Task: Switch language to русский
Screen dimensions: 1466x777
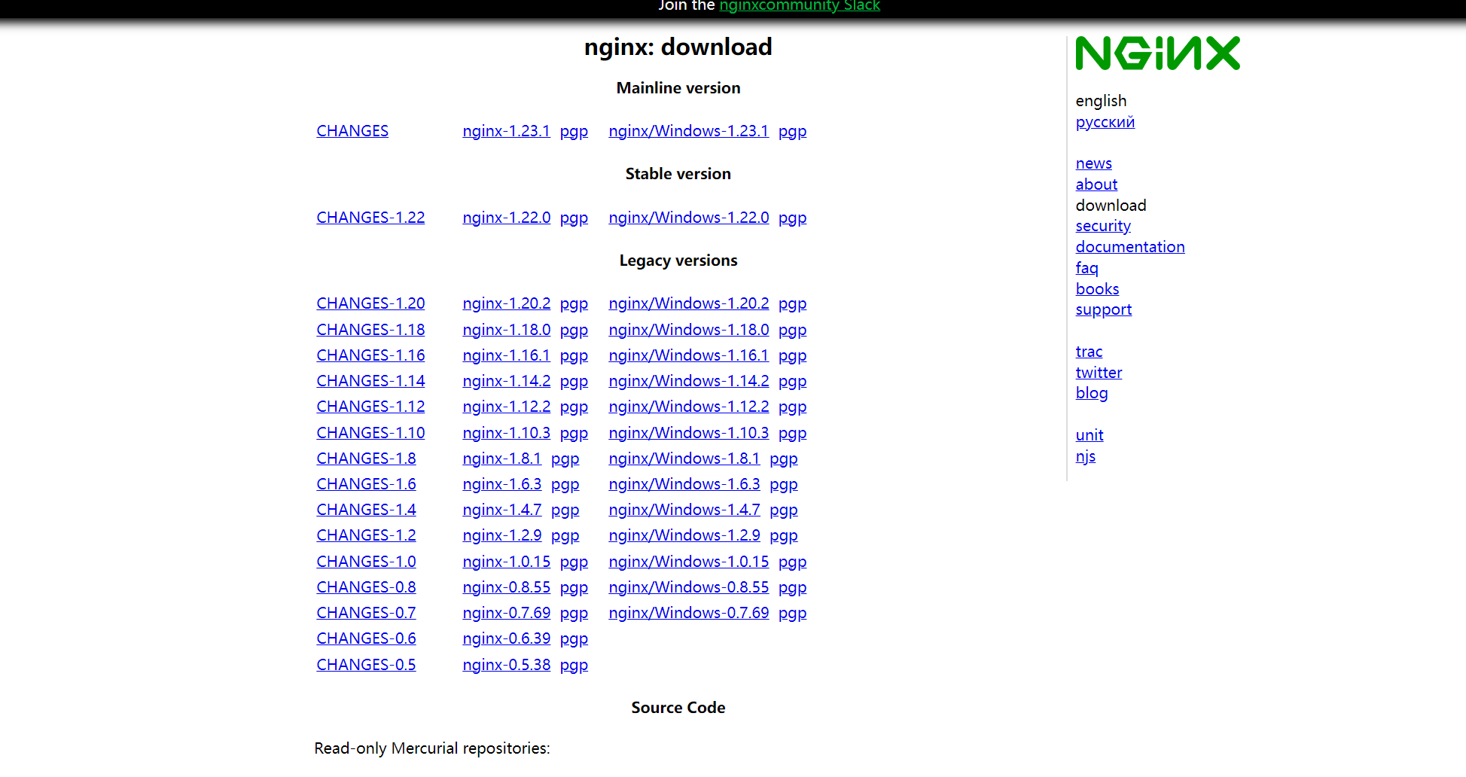Action: pyautogui.click(x=1105, y=122)
